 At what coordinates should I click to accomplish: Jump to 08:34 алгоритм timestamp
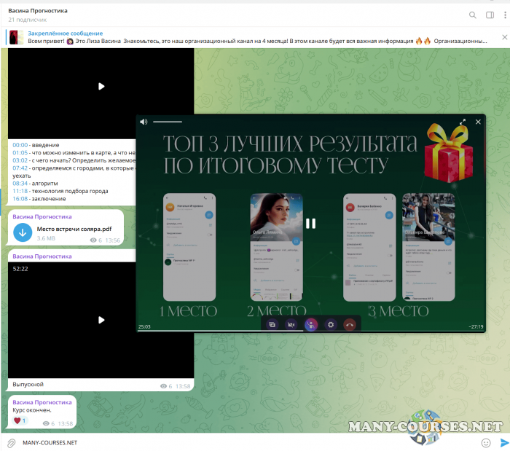point(20,183)
